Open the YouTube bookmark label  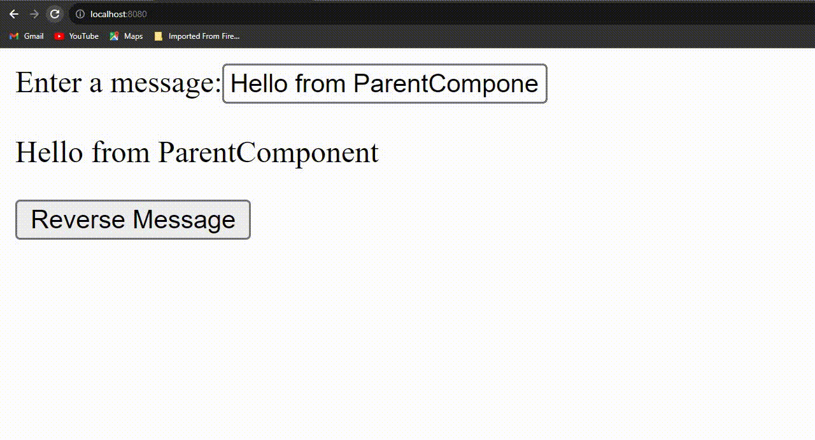click(x=83, y=36)
